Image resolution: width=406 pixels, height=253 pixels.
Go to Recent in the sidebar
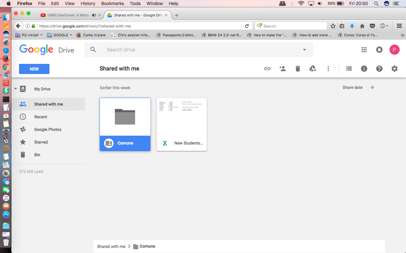tap(41, 117)
